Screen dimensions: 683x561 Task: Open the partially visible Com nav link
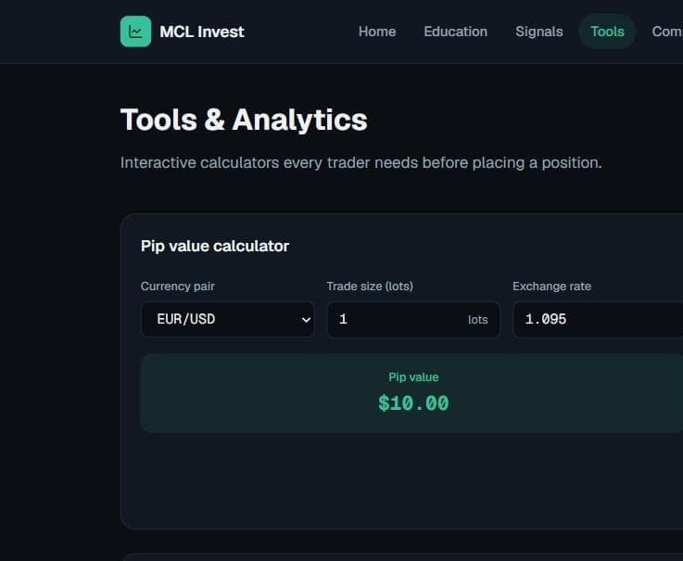667,32
